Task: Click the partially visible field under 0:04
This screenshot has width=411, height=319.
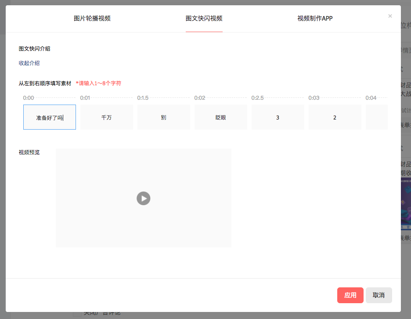Action: point(377,117)
